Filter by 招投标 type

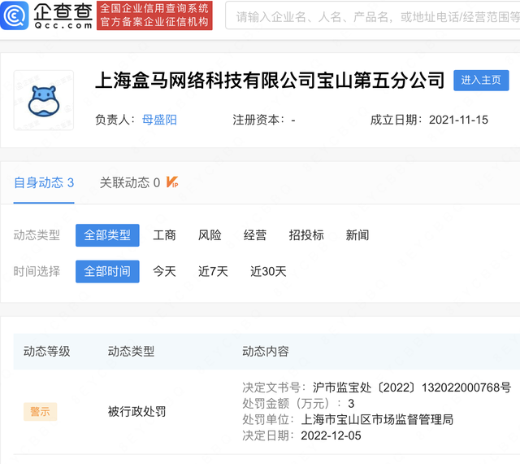[x=306, y=235]
